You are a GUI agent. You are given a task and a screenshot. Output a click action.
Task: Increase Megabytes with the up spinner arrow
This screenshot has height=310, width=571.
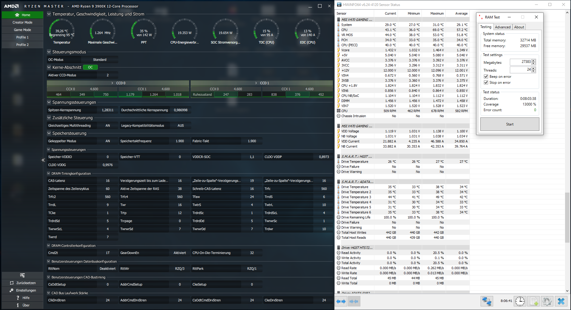(x=534, y=61)
